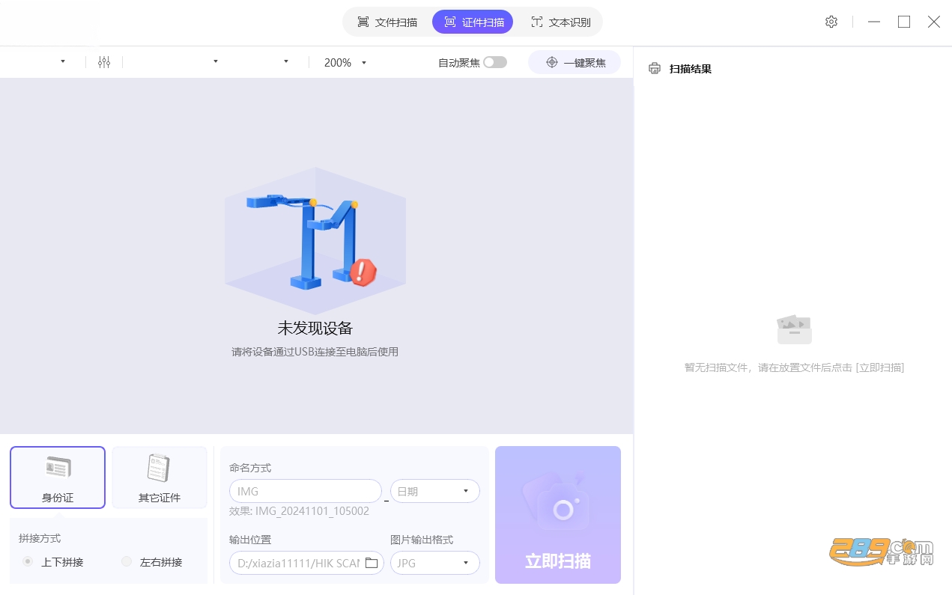Click the crosshair icon in 一键聚焦
This screenshot has height=595, width=952.
pos(552,62)
